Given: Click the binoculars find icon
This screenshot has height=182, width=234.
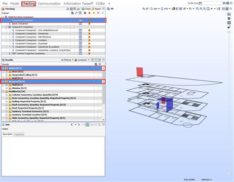Looking at the screenshot, I should [224, 3].
